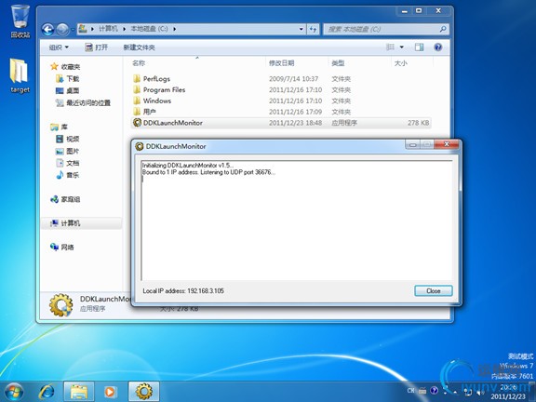The image size is (536, 402).
Task: Open the view options dropdown arrow
Action: 402,47
